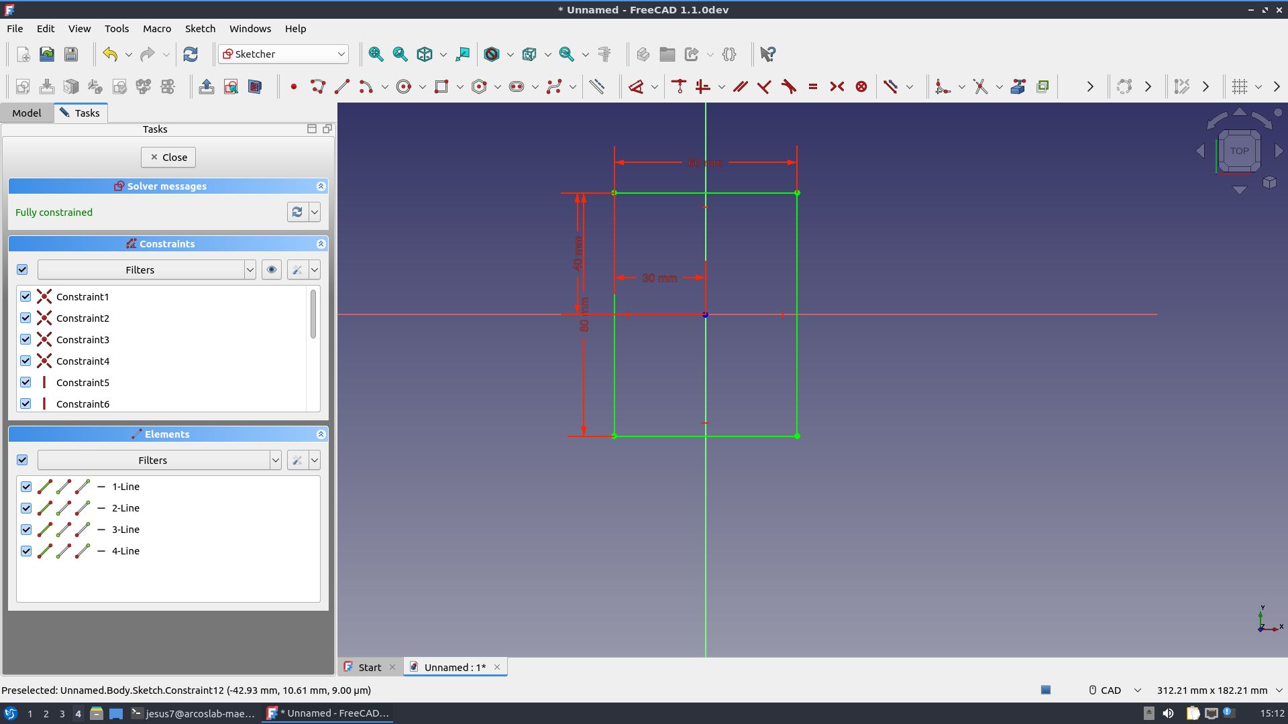Click the Leave sketch icon

207,86
